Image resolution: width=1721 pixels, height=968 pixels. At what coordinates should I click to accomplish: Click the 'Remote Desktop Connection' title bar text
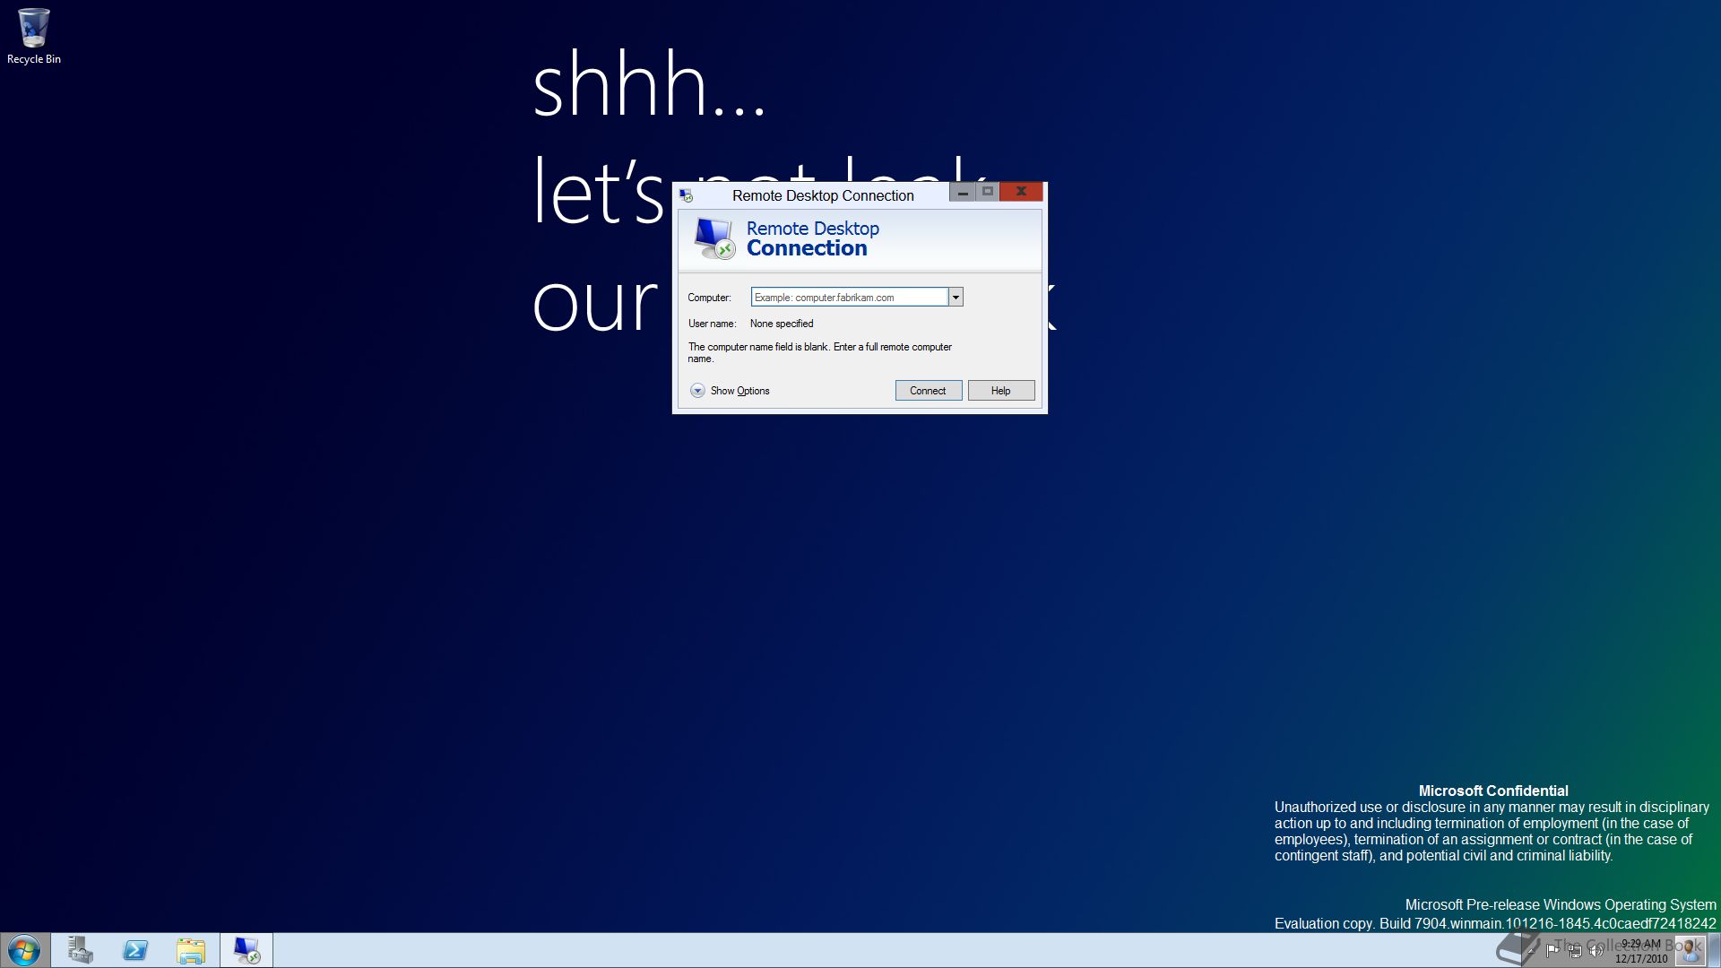[823, 196]
